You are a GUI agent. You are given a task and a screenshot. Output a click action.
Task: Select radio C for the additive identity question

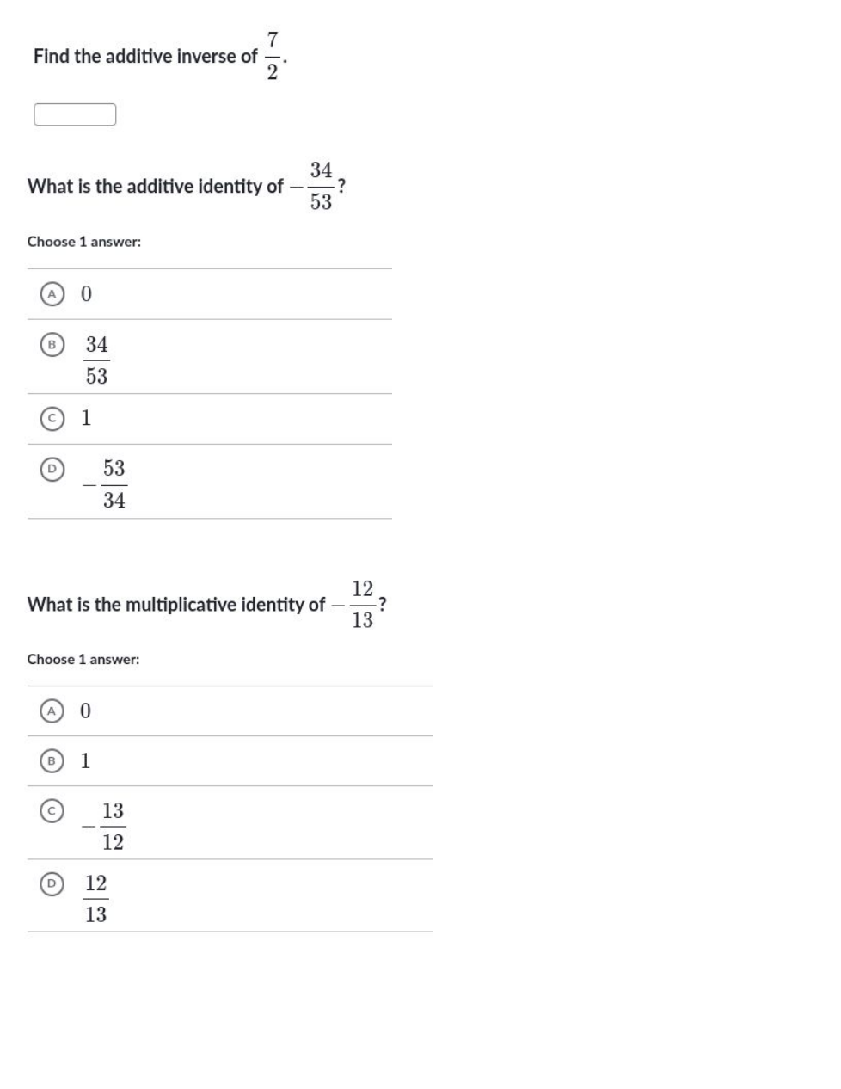[52, 419]
